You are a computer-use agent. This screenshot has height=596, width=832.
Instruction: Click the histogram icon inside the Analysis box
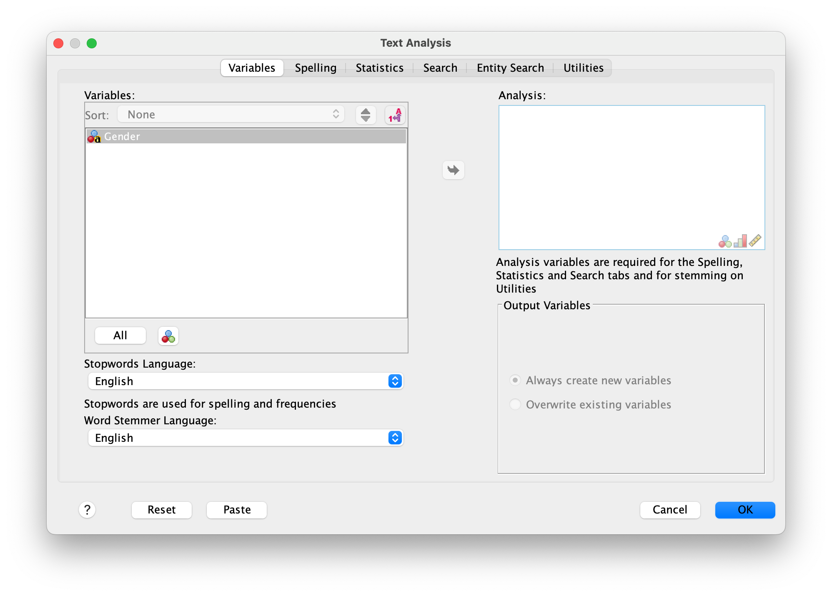pyautogui.click(x=740, y=241)
